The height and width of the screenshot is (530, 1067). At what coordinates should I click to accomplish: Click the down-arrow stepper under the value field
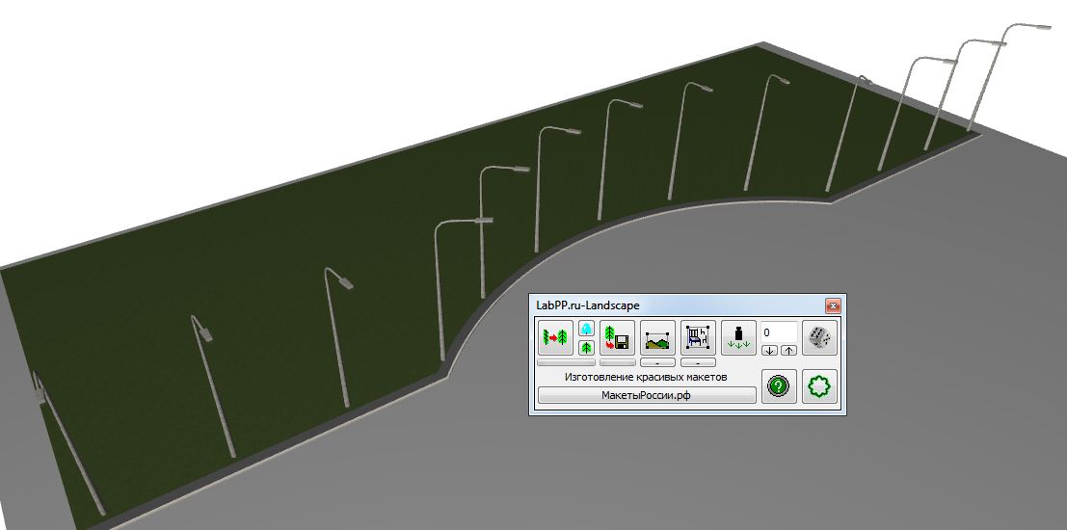coord(769,351)
